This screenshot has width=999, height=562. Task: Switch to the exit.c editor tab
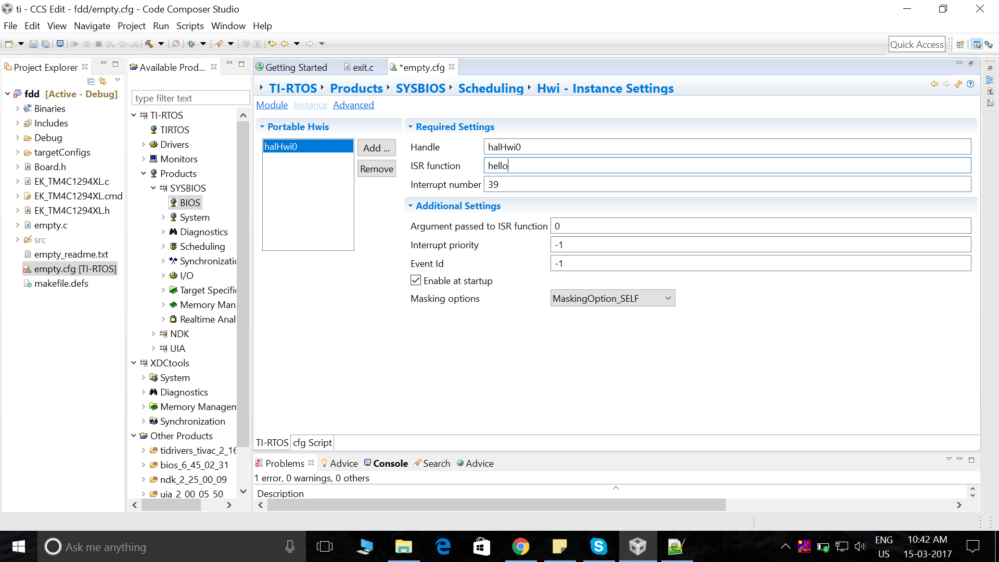359,68
